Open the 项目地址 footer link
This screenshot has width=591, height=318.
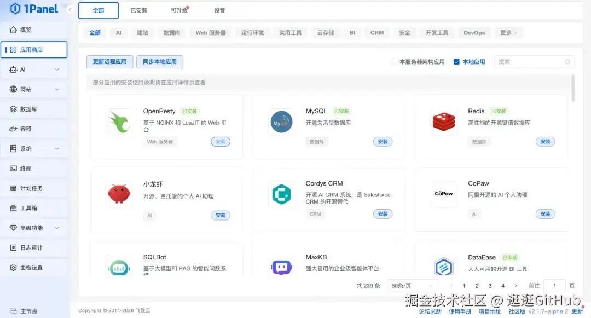(490, 311)
